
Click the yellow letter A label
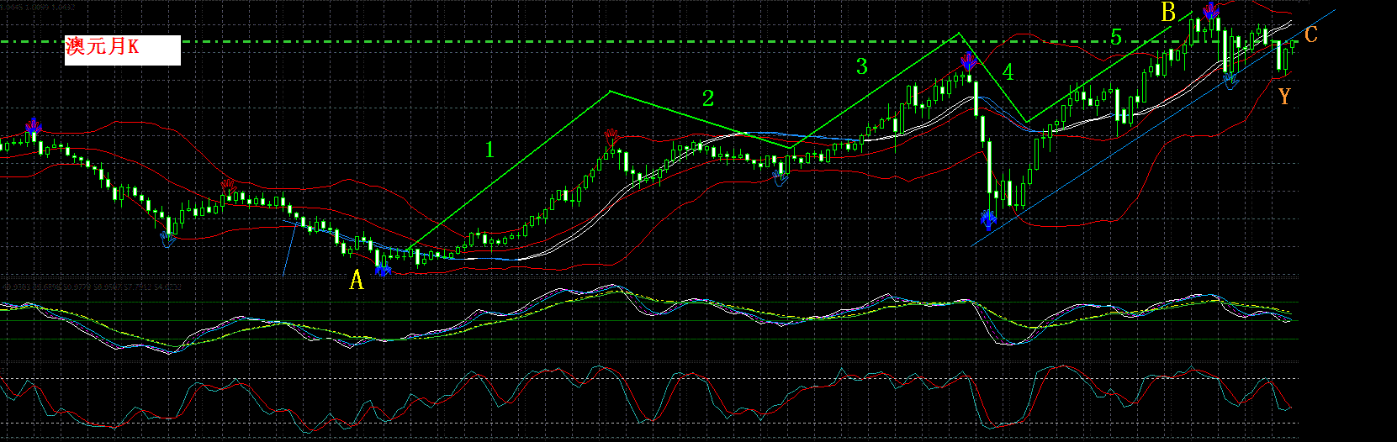click(357, 281)
